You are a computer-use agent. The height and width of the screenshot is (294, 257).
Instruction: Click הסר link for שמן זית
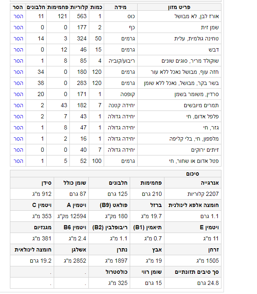coord(18,27)
